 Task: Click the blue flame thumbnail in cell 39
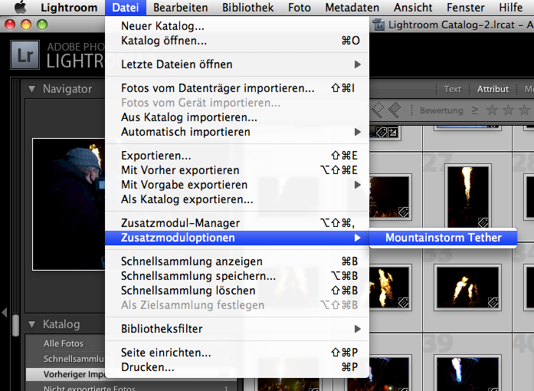[x=467, y=373]
